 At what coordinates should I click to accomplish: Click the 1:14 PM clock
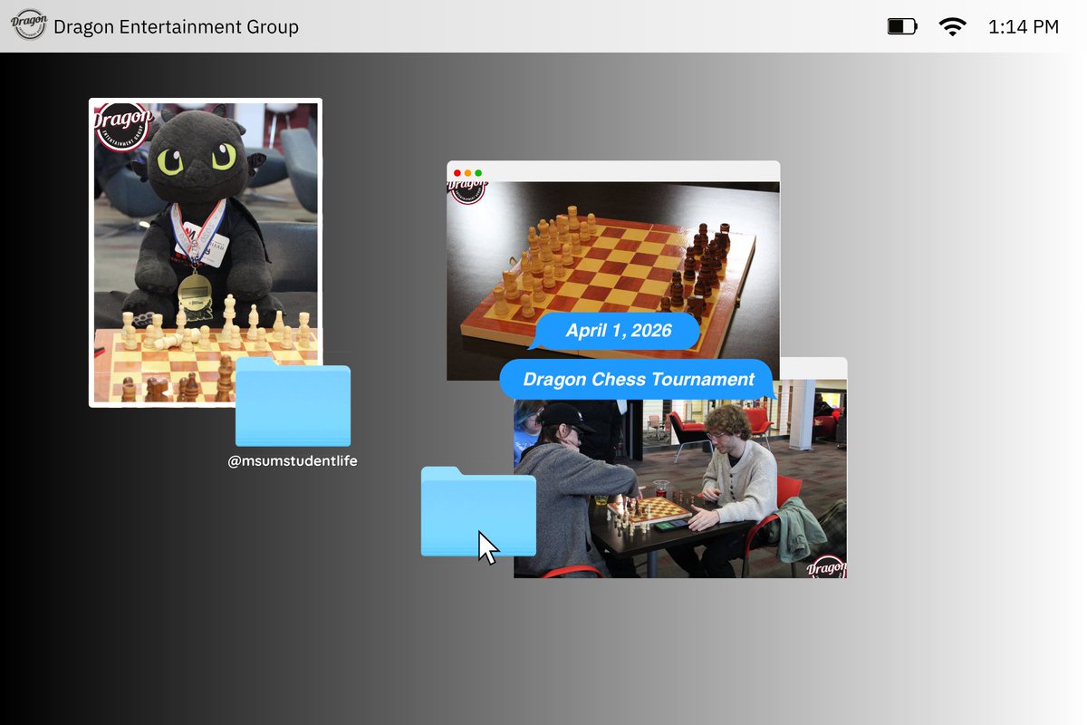(x=1023, y=27)
